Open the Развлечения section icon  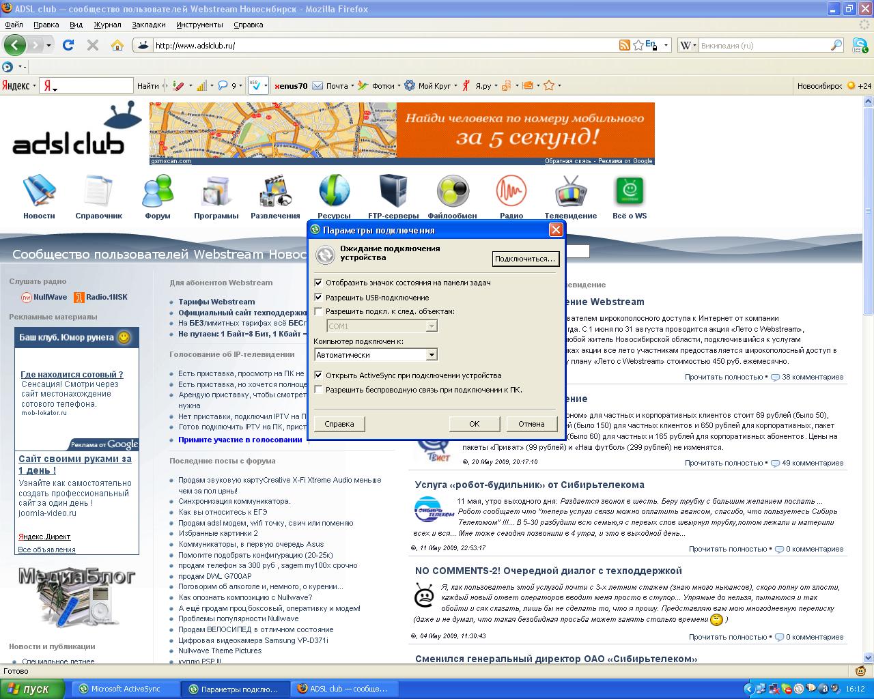point(275,191)
